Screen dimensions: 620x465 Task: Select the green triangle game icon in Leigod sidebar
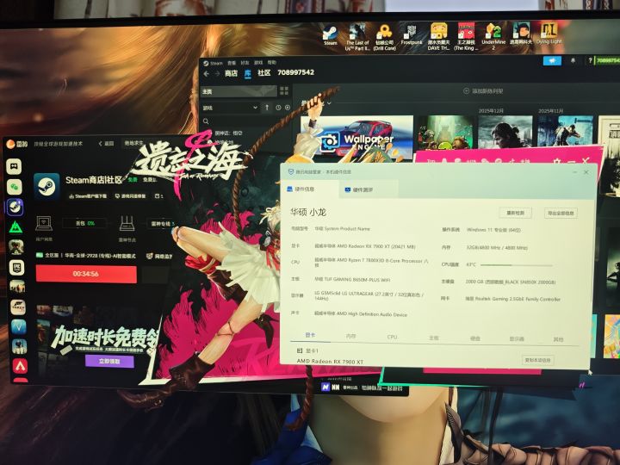click(15, 227)
